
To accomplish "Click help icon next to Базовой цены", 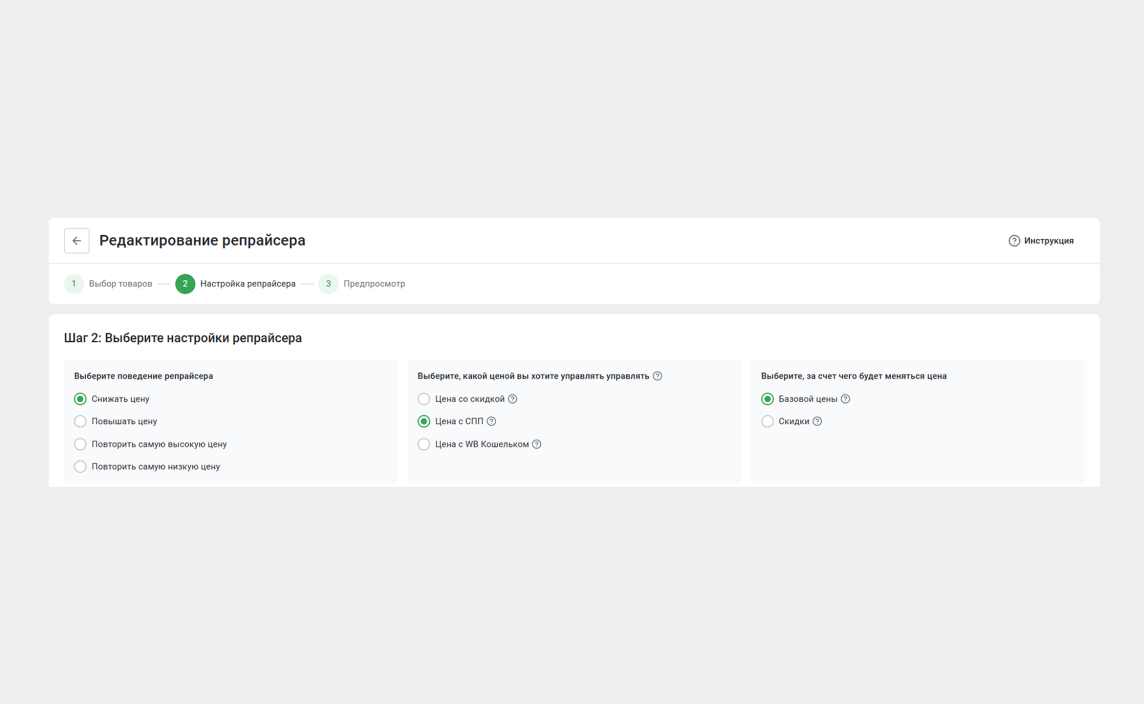I will point(846,399).
